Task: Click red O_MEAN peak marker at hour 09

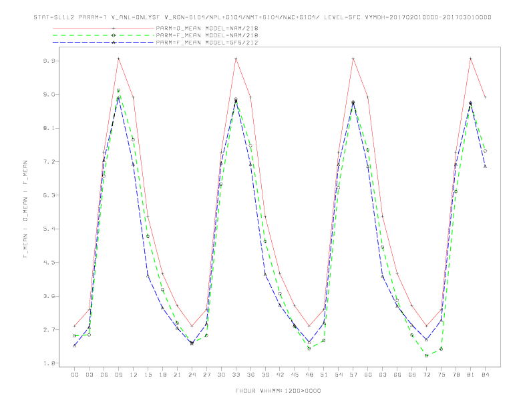Action: [118, 59]
